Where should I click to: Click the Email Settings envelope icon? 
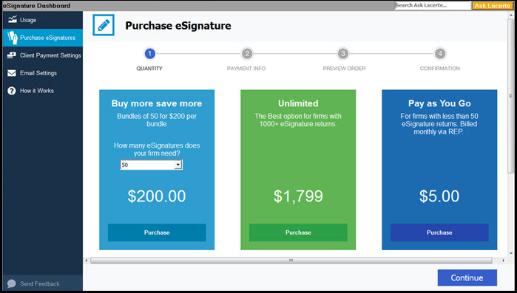[x=12, y=73]
